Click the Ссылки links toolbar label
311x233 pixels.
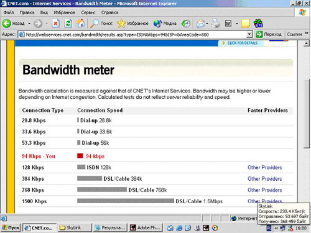click(294, 34)
